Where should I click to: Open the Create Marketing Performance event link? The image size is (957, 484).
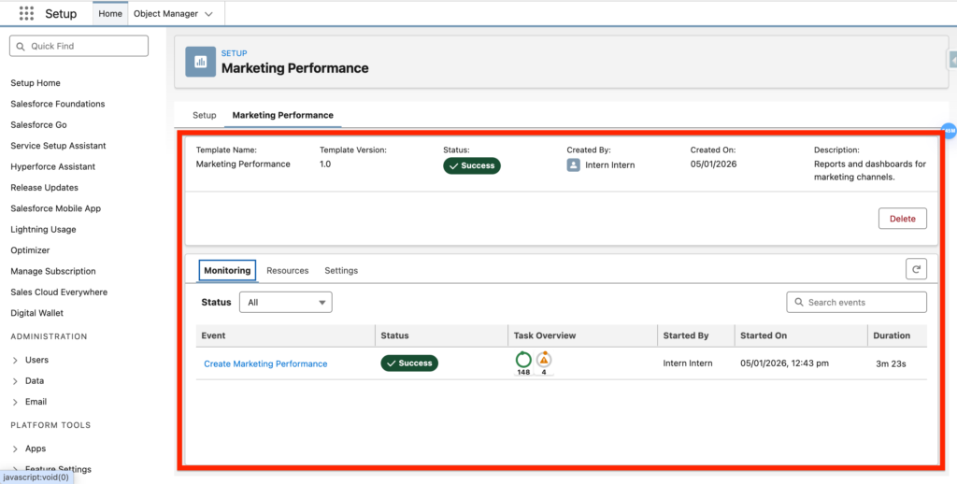click(x=265, y=363)
